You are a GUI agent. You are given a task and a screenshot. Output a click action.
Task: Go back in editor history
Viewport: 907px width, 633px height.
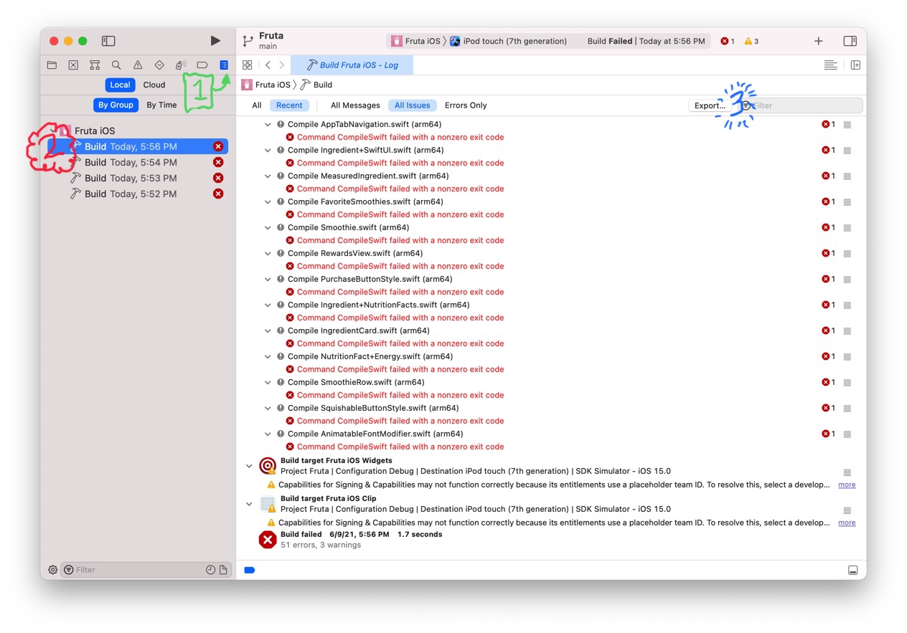pyautogui.click(x=268, y=65)
